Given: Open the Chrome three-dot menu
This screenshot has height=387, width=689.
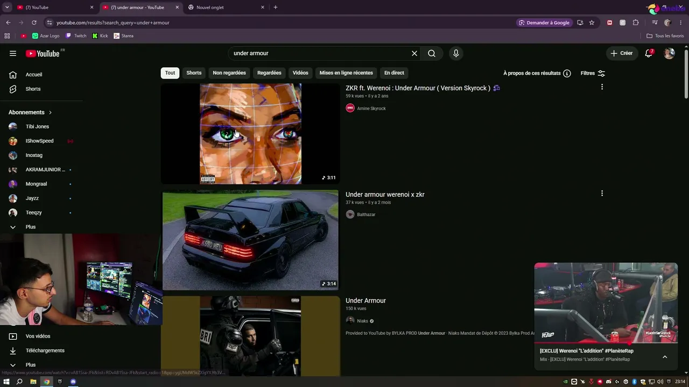Looking at the screenshot, I should click(x=681, y=23).
